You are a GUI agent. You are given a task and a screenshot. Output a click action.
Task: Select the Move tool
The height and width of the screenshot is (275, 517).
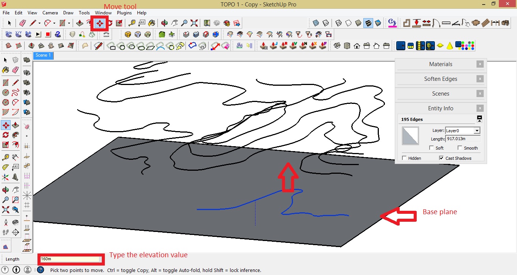[x=99, y=23]
